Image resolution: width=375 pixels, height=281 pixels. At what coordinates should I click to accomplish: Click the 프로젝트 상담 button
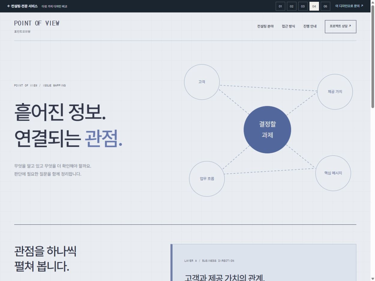340,26
